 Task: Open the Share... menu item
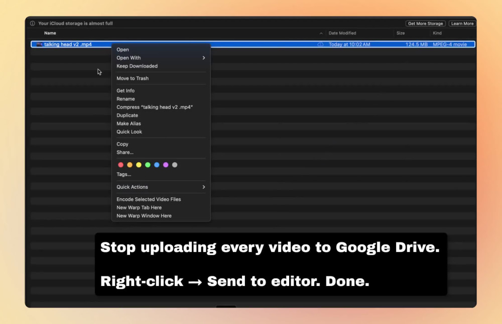pos(161,152)
